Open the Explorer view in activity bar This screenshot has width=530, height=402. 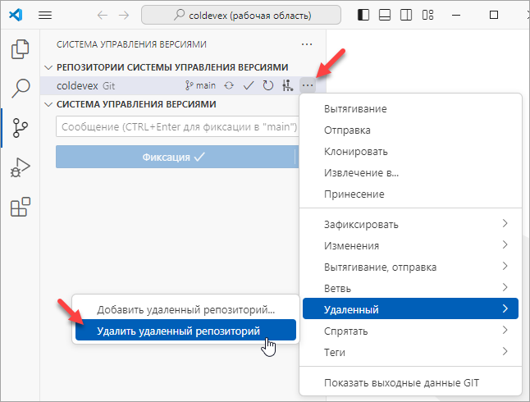pyautogui.click(x=20, y=49)
